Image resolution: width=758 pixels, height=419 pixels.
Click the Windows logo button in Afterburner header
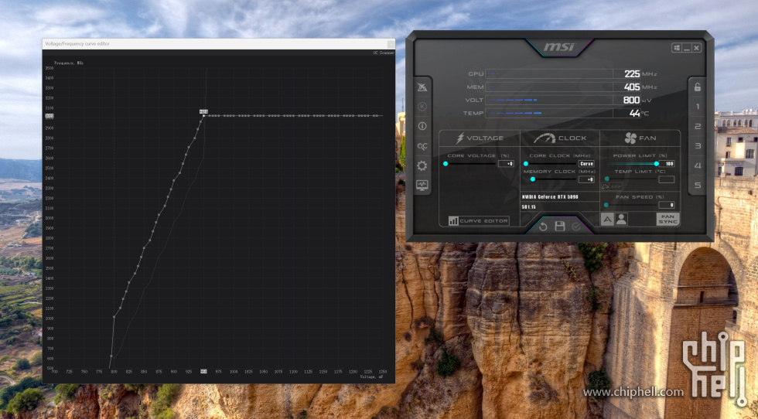click(x=677, y=48)
